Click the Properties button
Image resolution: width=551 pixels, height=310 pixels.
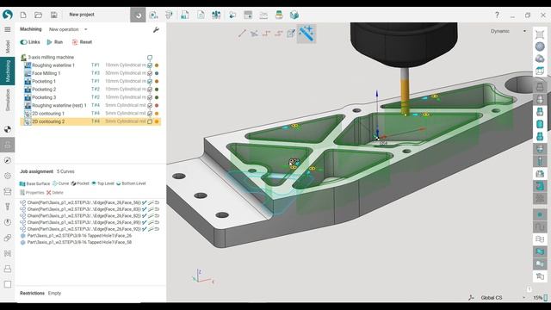(x=32, y=193)
